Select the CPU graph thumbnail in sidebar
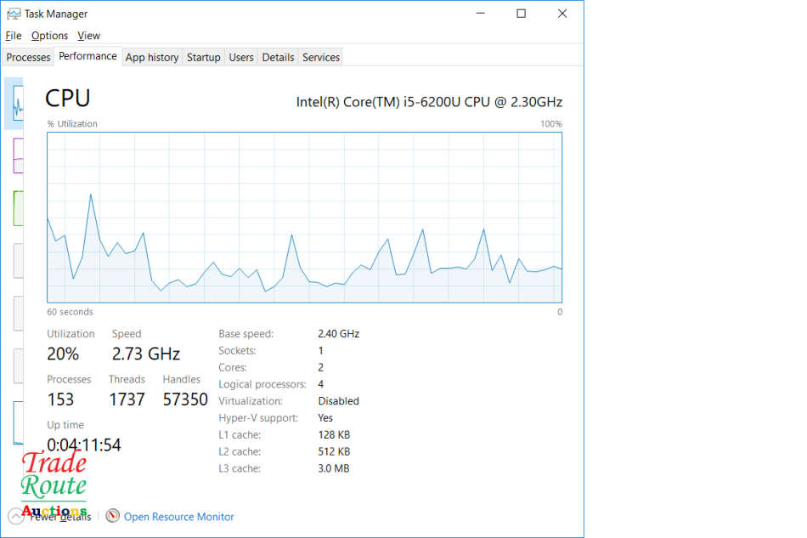Image resolution: width=807 pixels, height=538 pixels. tap(16, 104)
